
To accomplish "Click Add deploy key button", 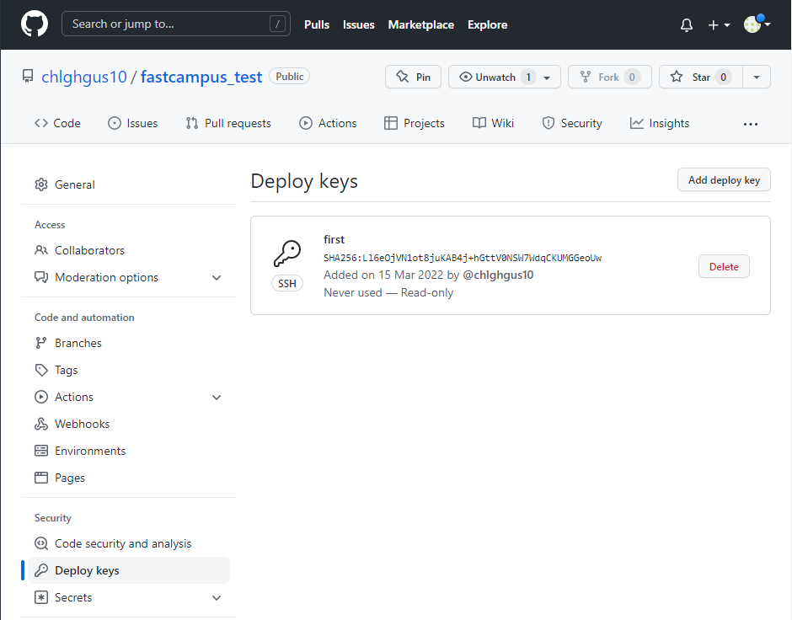I will 724,179.
